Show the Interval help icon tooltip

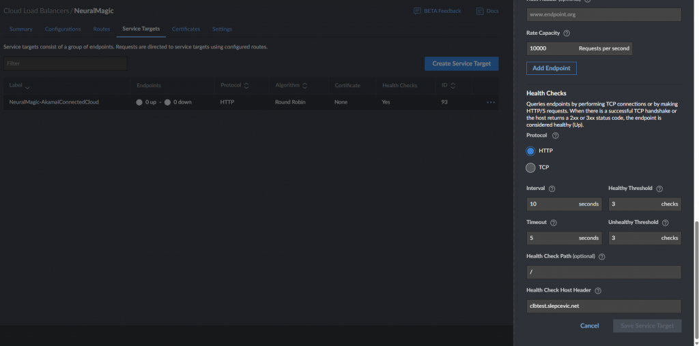tap(552, 189)
